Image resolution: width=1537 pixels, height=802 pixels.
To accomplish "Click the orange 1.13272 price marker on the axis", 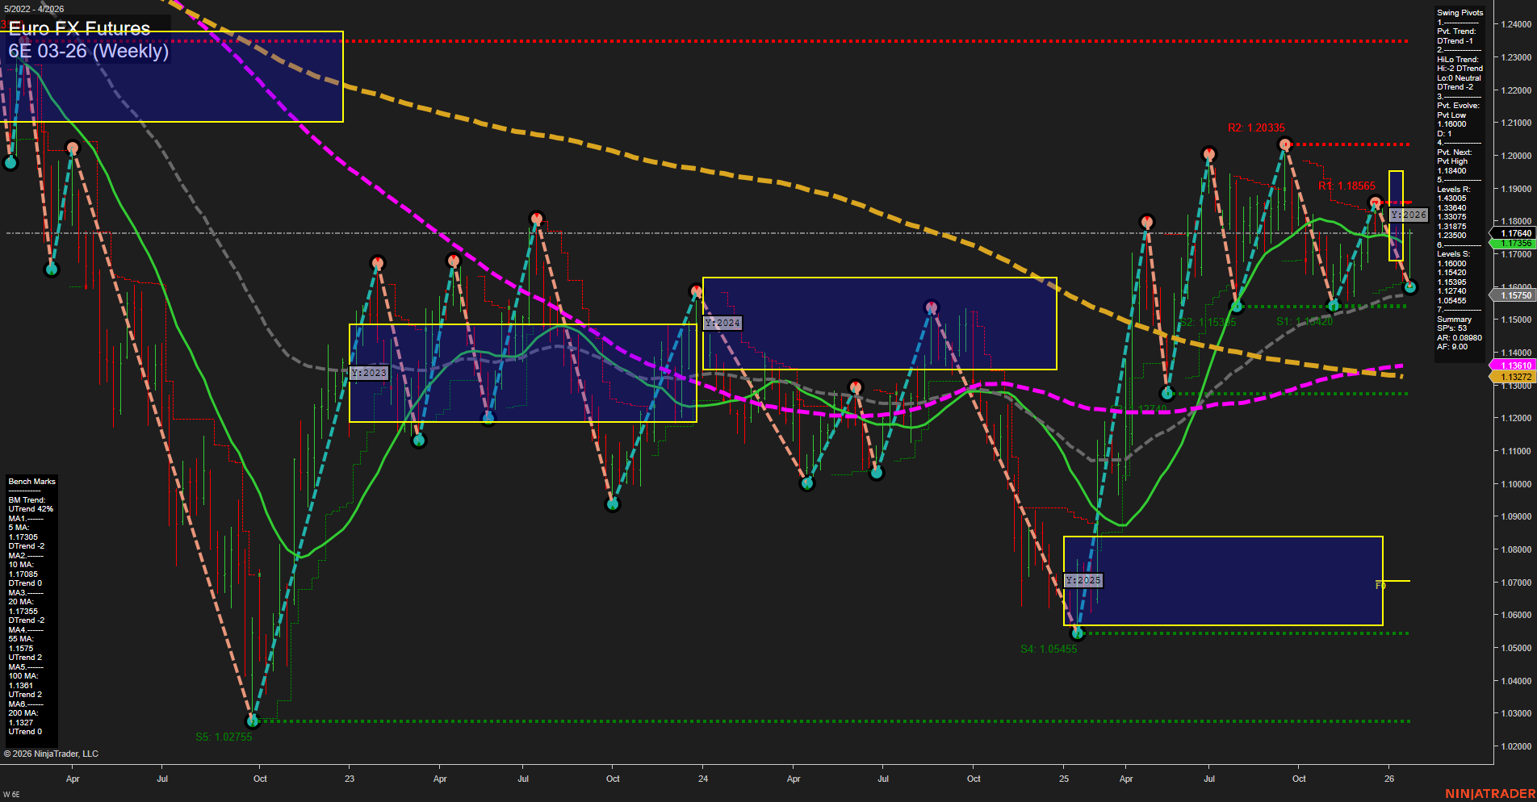I will [x=1512, y=377].
